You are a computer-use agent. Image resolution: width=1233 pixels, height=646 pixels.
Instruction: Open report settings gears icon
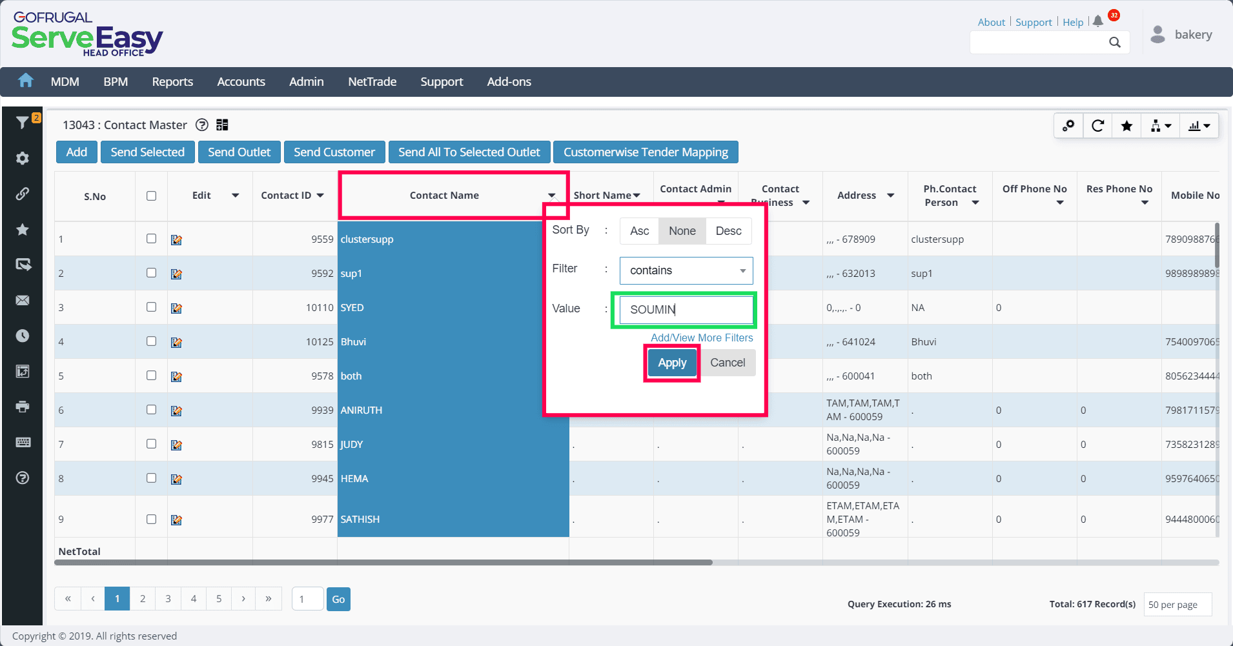pyautogui.click(x=1068, y=125)
